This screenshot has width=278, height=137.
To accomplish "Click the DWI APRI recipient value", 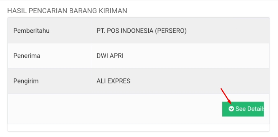I will 110,56.
